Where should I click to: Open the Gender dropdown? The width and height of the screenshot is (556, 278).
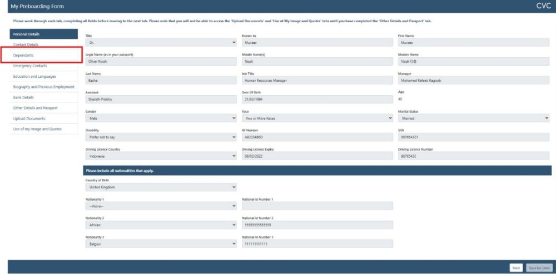coord(161,118)
